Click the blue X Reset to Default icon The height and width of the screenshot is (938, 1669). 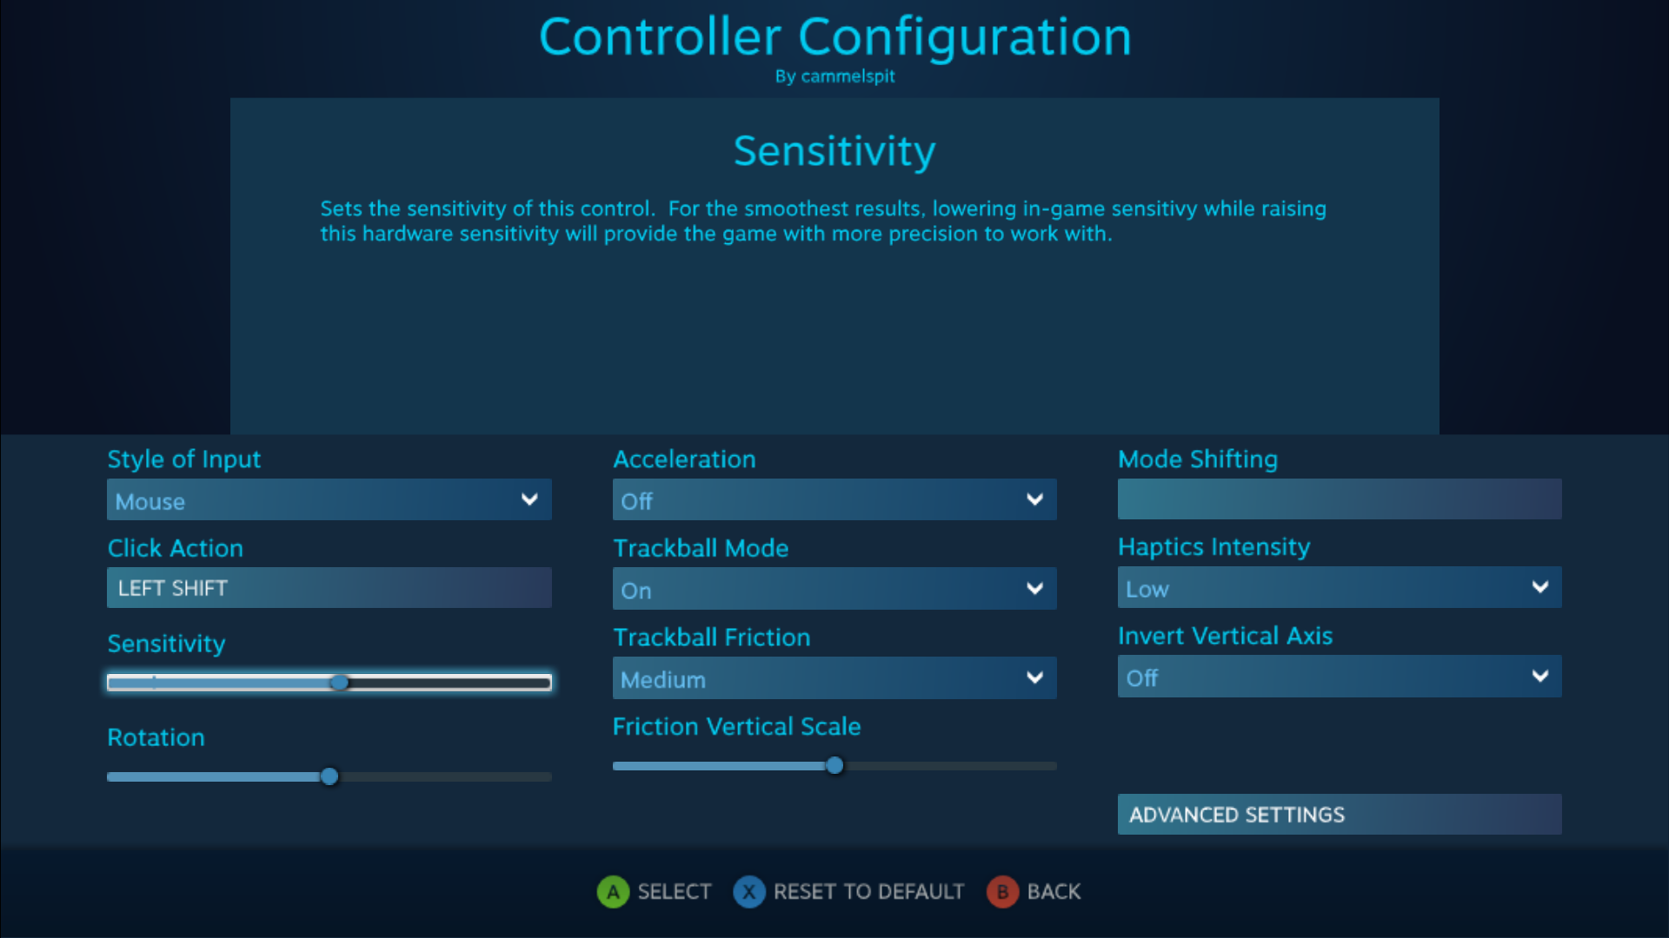pos(748,892)
